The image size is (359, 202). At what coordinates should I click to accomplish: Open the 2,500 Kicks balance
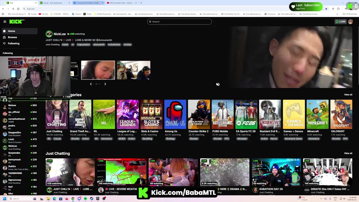340,22
